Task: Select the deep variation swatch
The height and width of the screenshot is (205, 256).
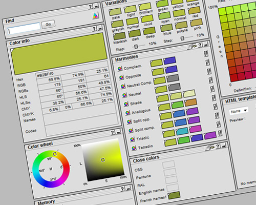Action: [x=149, y=31]
